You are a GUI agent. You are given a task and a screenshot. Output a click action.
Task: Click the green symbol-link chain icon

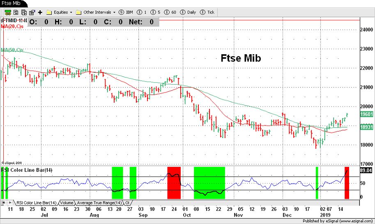pyautogui.click(x=8, y=12)
